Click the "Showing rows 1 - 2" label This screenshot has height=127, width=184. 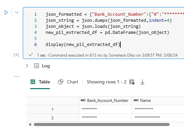click(107, 82)
